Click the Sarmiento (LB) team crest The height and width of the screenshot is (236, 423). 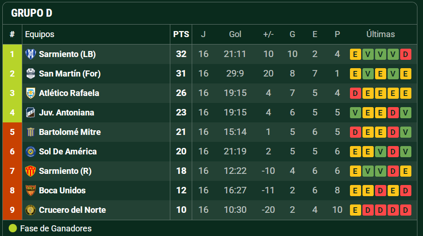click(x=30, y=54)
